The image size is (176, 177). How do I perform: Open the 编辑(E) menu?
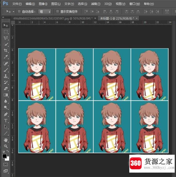30,4
